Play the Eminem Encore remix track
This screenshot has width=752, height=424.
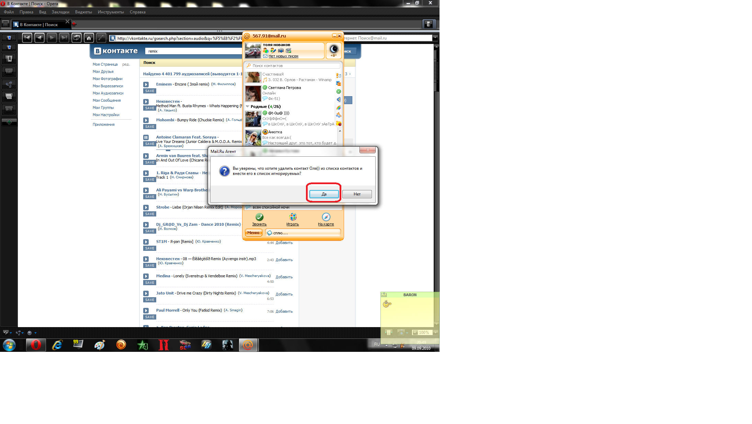click(x=146, y=84)
